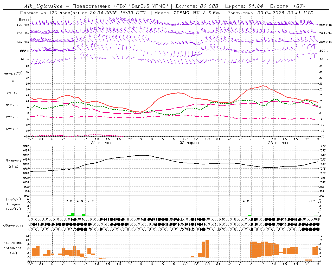Viewport: 333px width, 266px height.
Task: Click the 'Модель COSMO-RU / 6.6км' label
Action: point(188,13)
